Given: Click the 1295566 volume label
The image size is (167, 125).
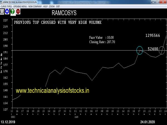Looking at the screenshot, I should 153,36.
